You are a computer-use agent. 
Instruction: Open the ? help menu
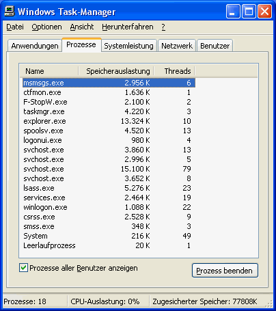[163, 27]
